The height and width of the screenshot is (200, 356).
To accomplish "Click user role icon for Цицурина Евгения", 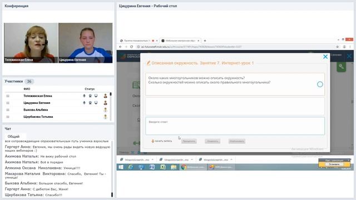I will tap(105, 103).
